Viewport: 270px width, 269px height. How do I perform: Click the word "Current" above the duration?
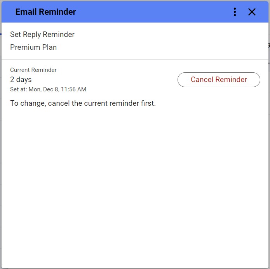pos(20,70)
